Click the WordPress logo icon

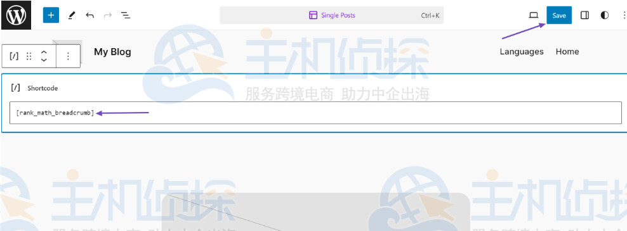(16, 15)
